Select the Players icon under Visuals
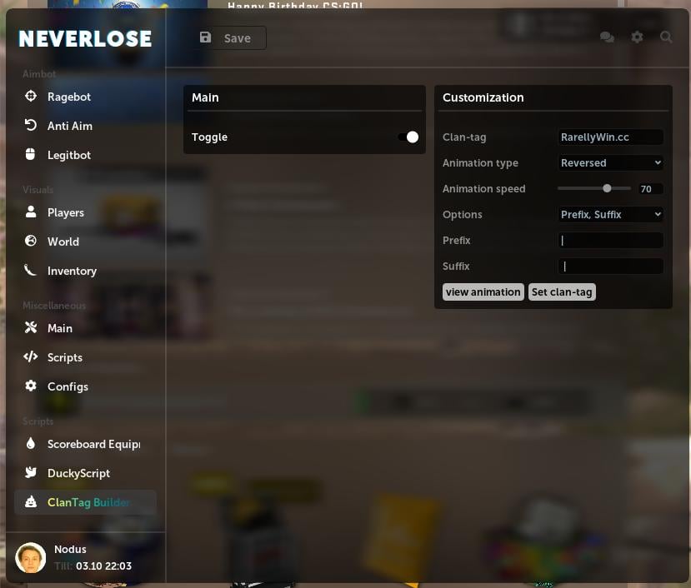Image resolution: width=691 pixels, height=588 pixels. (x=31, y=212)
